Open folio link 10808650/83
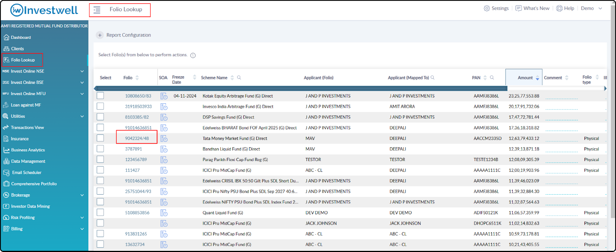The width and height of the screenshot is (616, 252). 138,96
